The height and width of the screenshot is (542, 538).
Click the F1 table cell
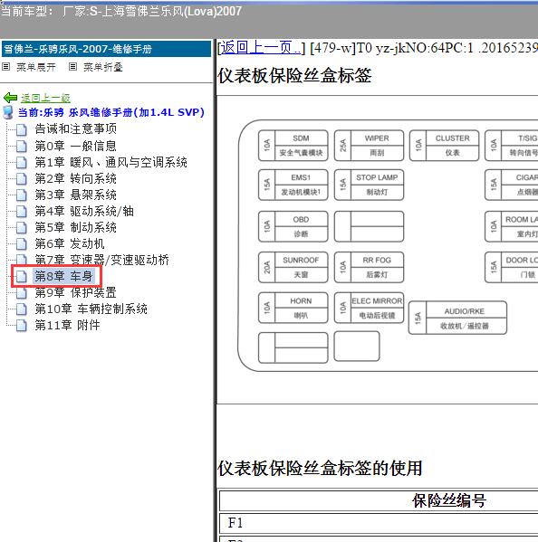click(379, 523)
